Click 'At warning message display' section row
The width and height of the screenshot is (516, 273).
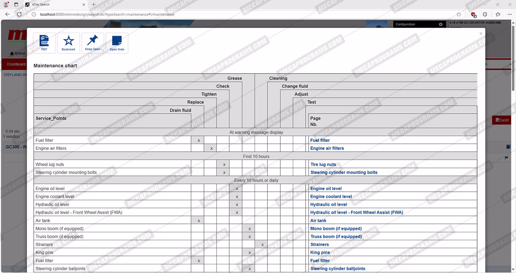click(255, 133)
